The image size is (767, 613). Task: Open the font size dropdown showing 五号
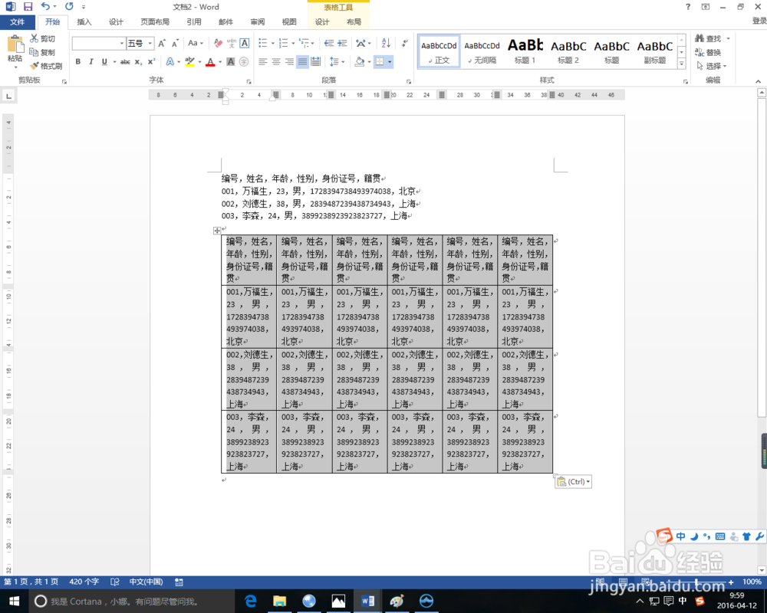[x=150, y=44]
